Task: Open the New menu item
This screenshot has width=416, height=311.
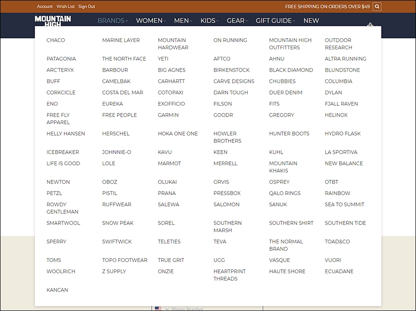Action: (x=311, y=21)
